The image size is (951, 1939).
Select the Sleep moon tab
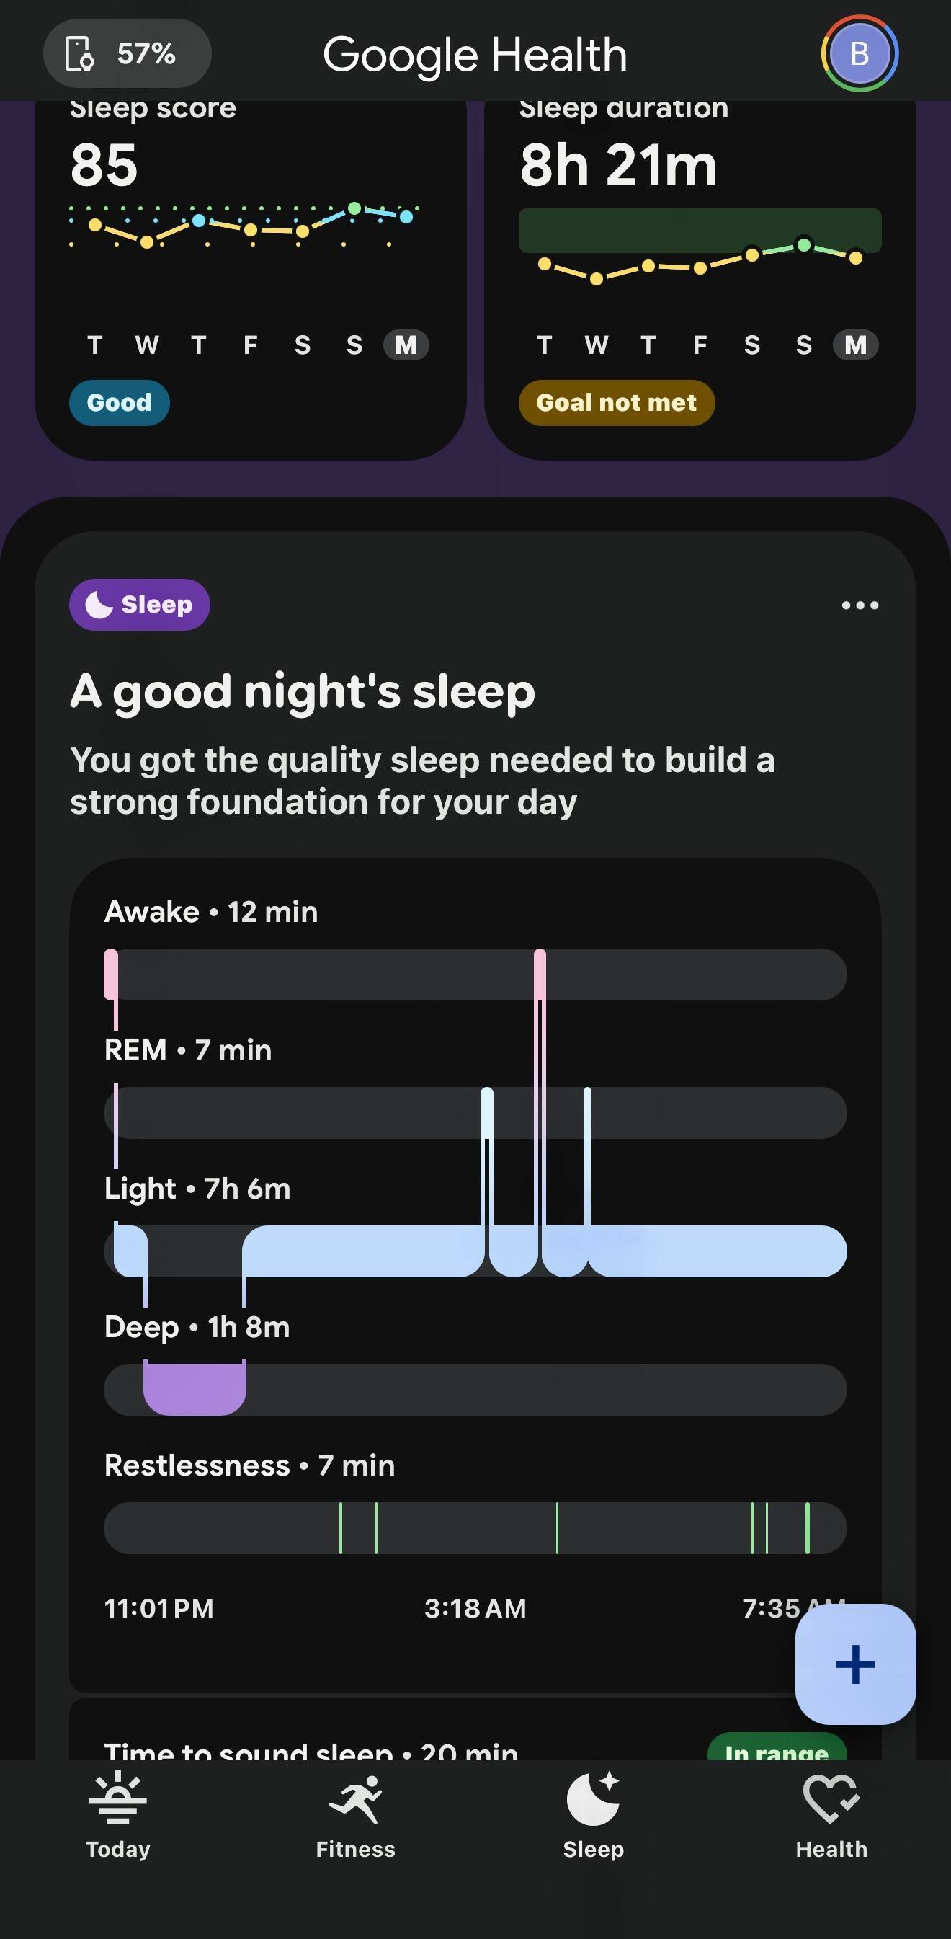594,1817
